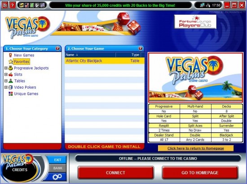Click the Video Pokers card icon
Viewport: 247px width, 184px height.
[11, 87]
